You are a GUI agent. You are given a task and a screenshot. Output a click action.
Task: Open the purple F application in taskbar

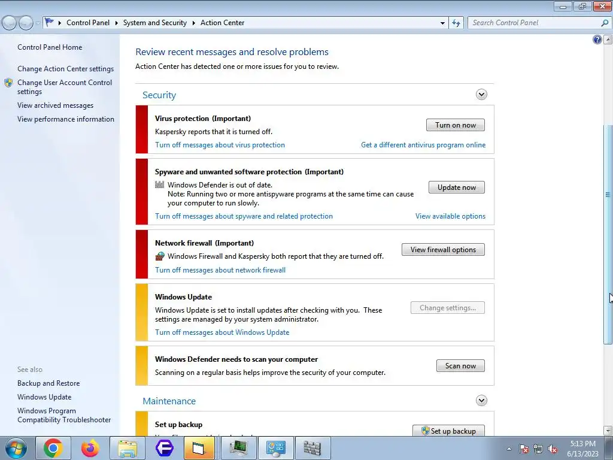point(164,448)
